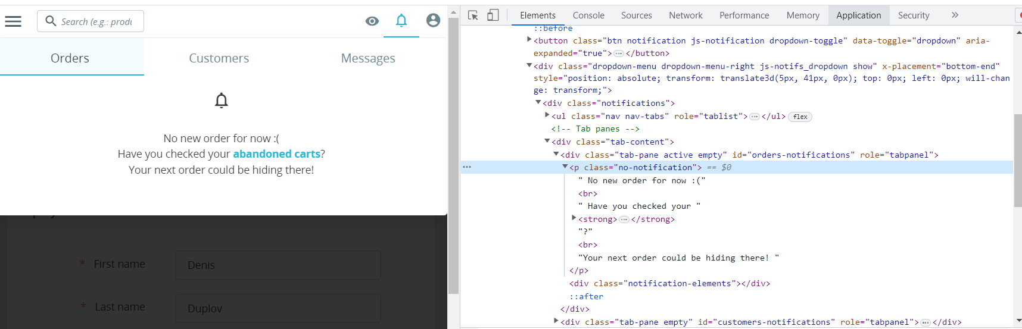This screenshot has width=1022, height=329.
Task: Click the eye view-shop icon
Action: tap(372, 21)
